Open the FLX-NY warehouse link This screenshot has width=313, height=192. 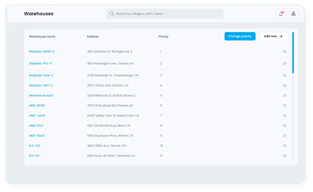click(34, 156)
